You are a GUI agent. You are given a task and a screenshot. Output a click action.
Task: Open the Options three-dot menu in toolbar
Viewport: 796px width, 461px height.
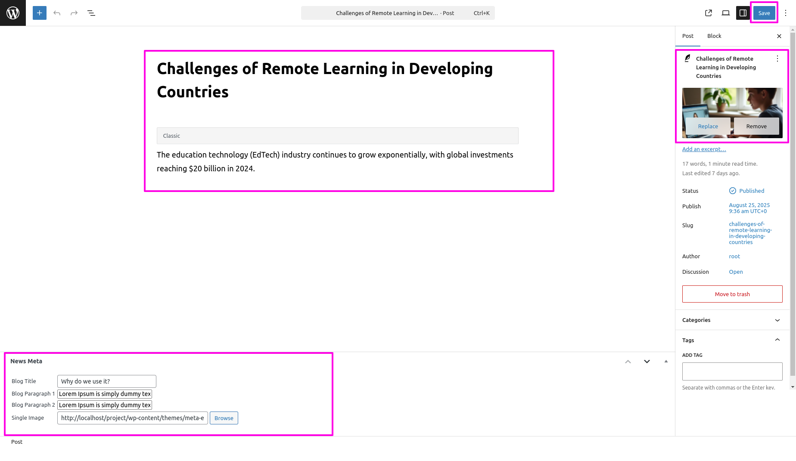(786, 13)
